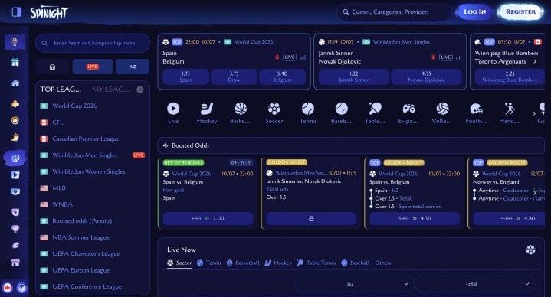The image size is (551, 297).
Task: Bet on Winnipeg Blue Bombers at 2.25
Action: [510, 77]
